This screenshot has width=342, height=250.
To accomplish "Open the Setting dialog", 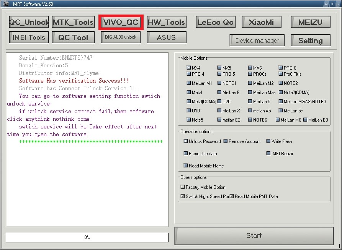I will click(x=311, y=40).
